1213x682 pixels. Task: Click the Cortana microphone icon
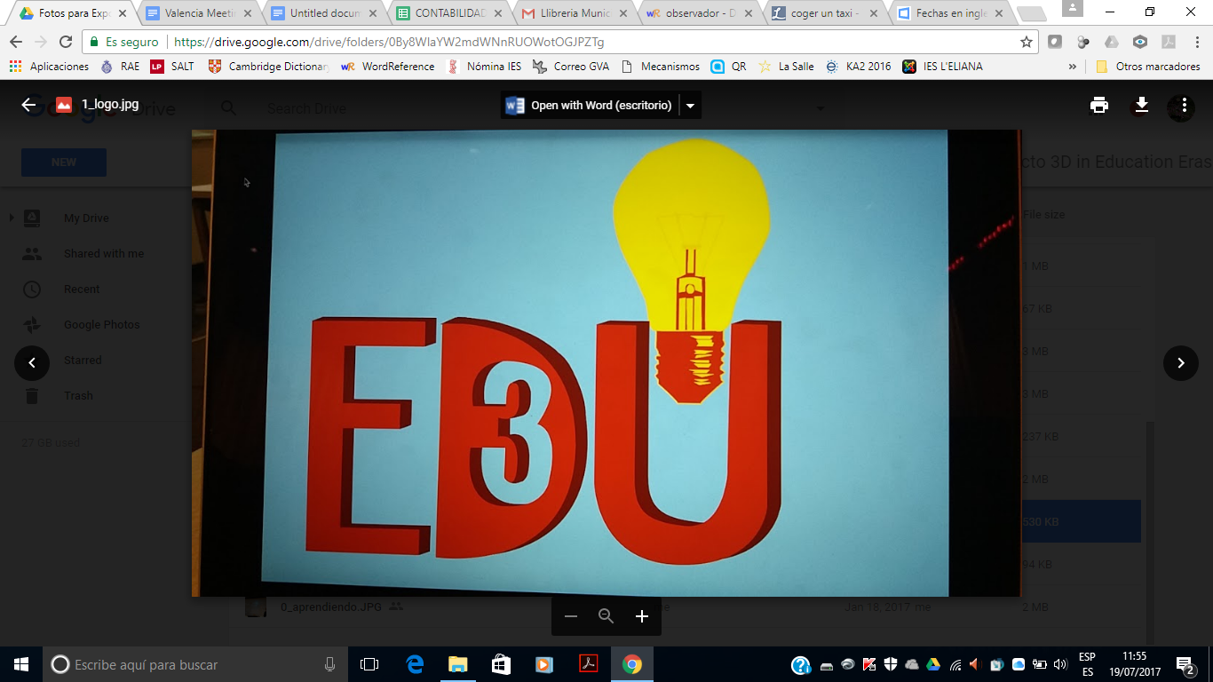tap(330, 664)
